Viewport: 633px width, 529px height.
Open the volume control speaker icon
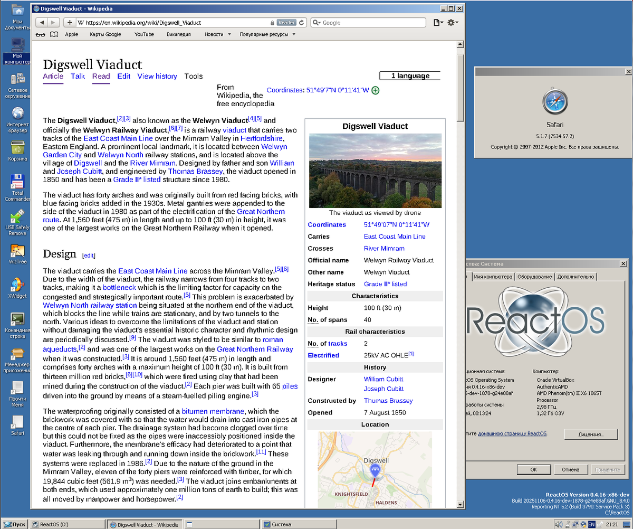558,524
